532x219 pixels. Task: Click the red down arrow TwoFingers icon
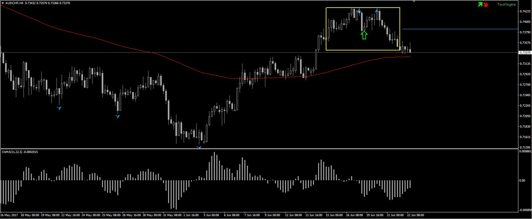pos(486,4)
